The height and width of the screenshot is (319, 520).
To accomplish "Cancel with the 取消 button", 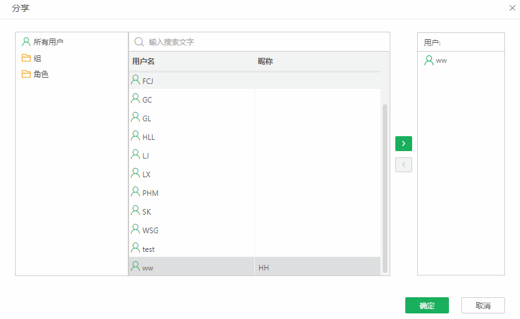I will [483, 305].
